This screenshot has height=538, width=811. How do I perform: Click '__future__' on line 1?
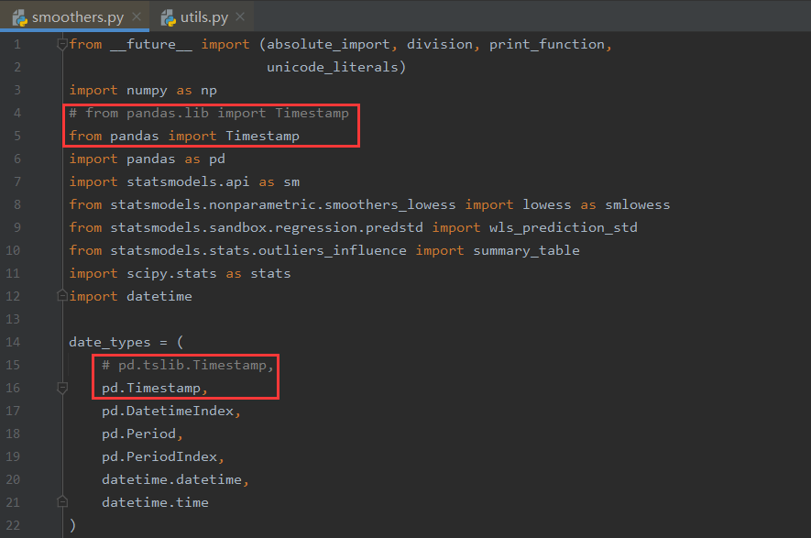click(151, 45)
